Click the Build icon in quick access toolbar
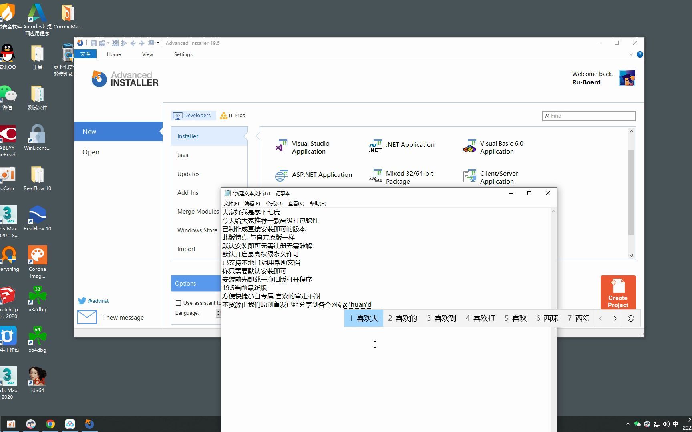 point(102,43)
